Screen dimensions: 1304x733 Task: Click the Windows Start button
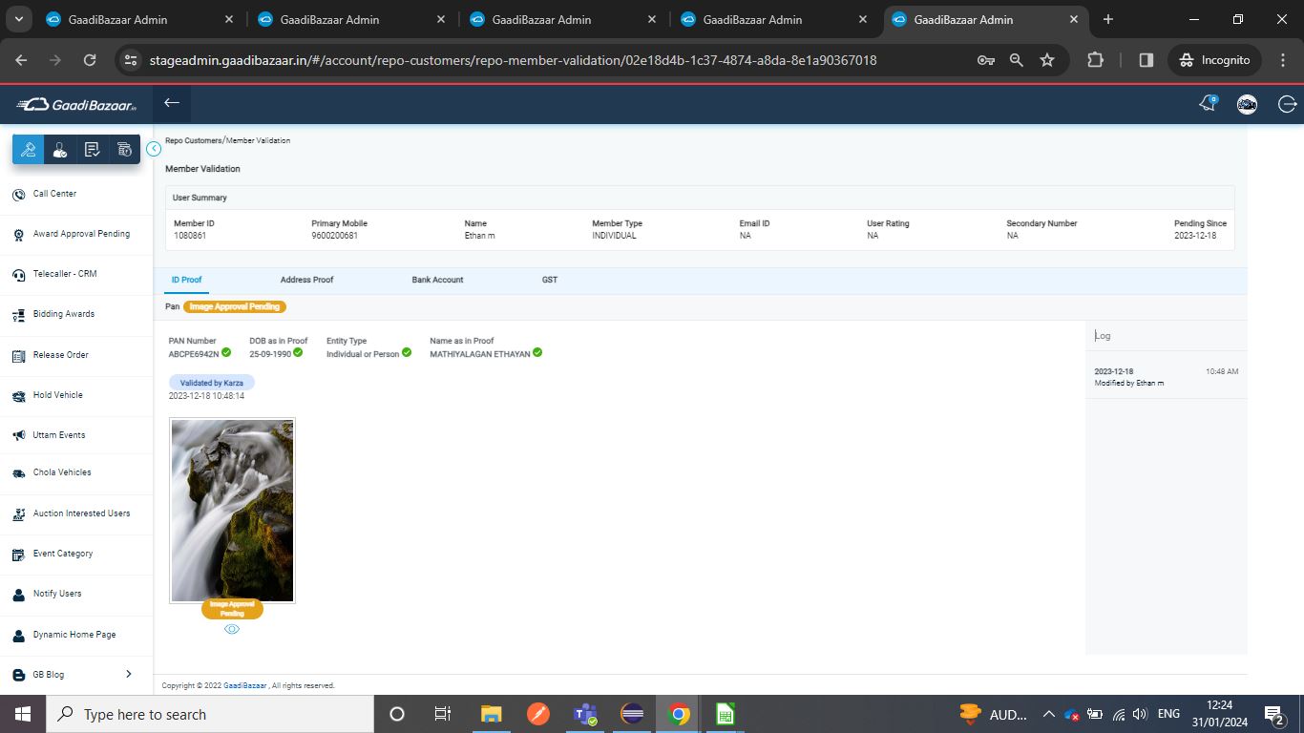23,714
